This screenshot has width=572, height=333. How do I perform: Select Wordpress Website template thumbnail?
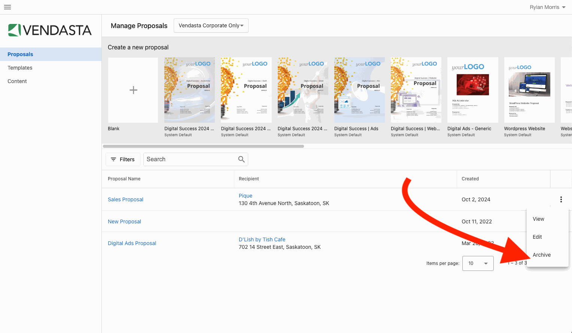(529, 90)
